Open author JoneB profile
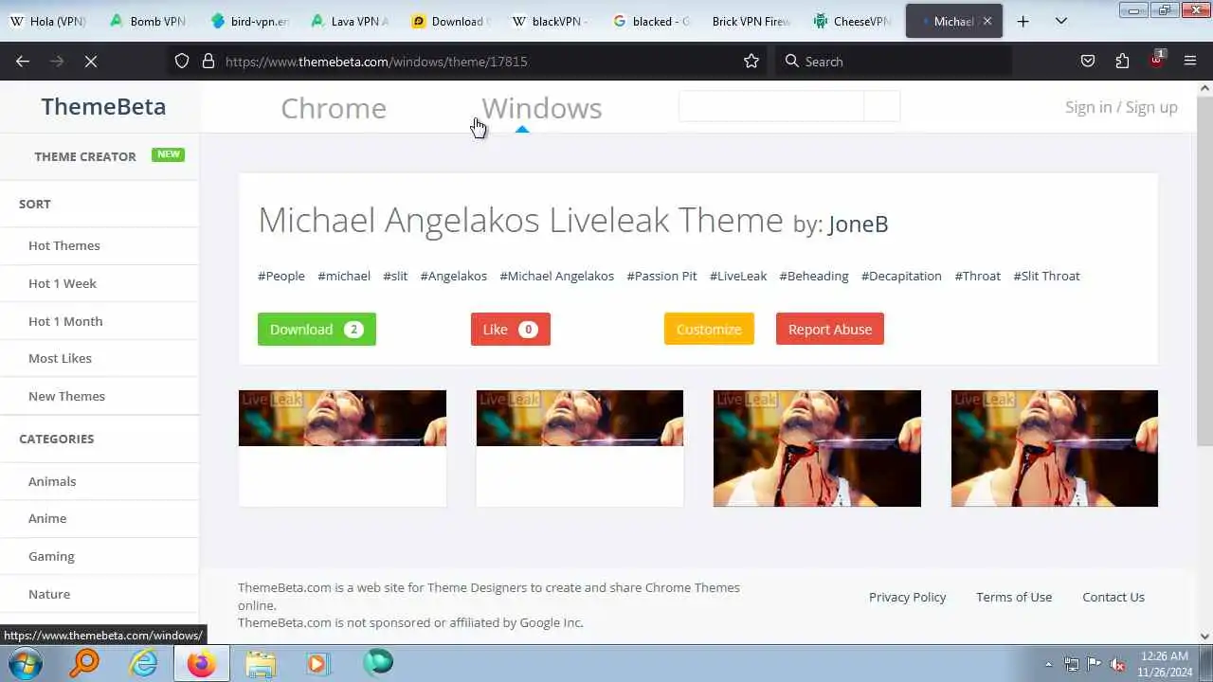This screenshot has height=682, width=1213. (x=858, y=224)
